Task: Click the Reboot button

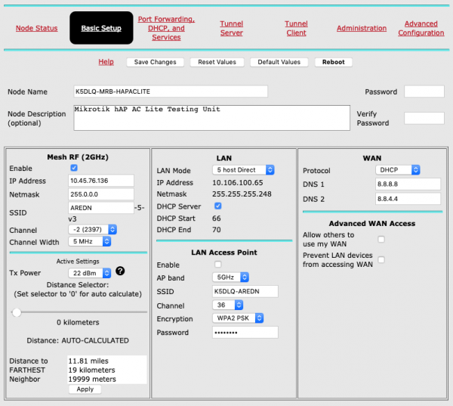Action: coord(334,62)
